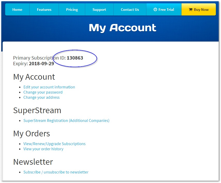221x183 pixels.
Task: Open SuperStream Registration (Additional Companies)
Action: [66, 121]
